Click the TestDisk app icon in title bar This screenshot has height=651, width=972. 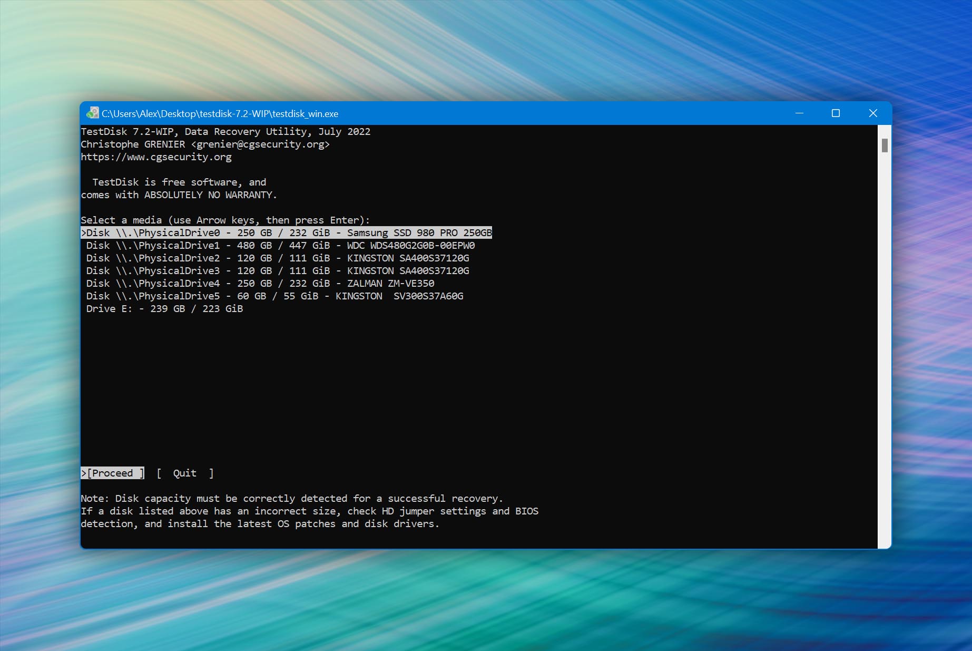coord(93,113)
